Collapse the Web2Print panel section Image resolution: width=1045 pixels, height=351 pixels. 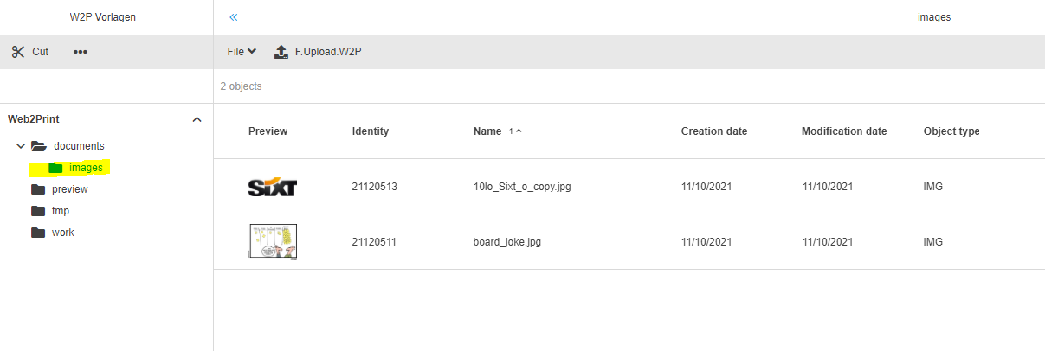point(197,119)
